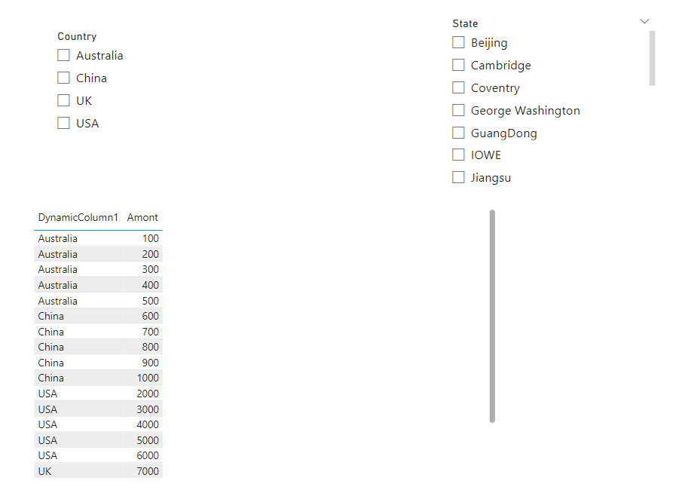Click the amount 500 cell
The image size is (688, 487).
[x=151, y=301]
